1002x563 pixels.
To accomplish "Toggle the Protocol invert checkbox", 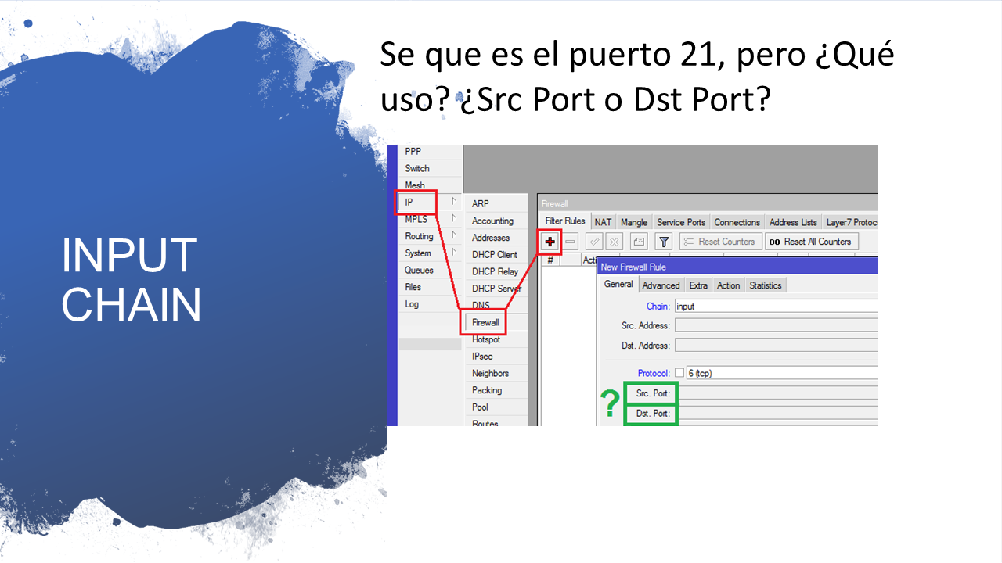I will pyautogui.click(x=679, y=373).
